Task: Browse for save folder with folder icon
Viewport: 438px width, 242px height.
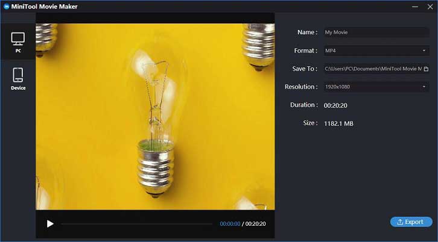Action: click(426, 69)
